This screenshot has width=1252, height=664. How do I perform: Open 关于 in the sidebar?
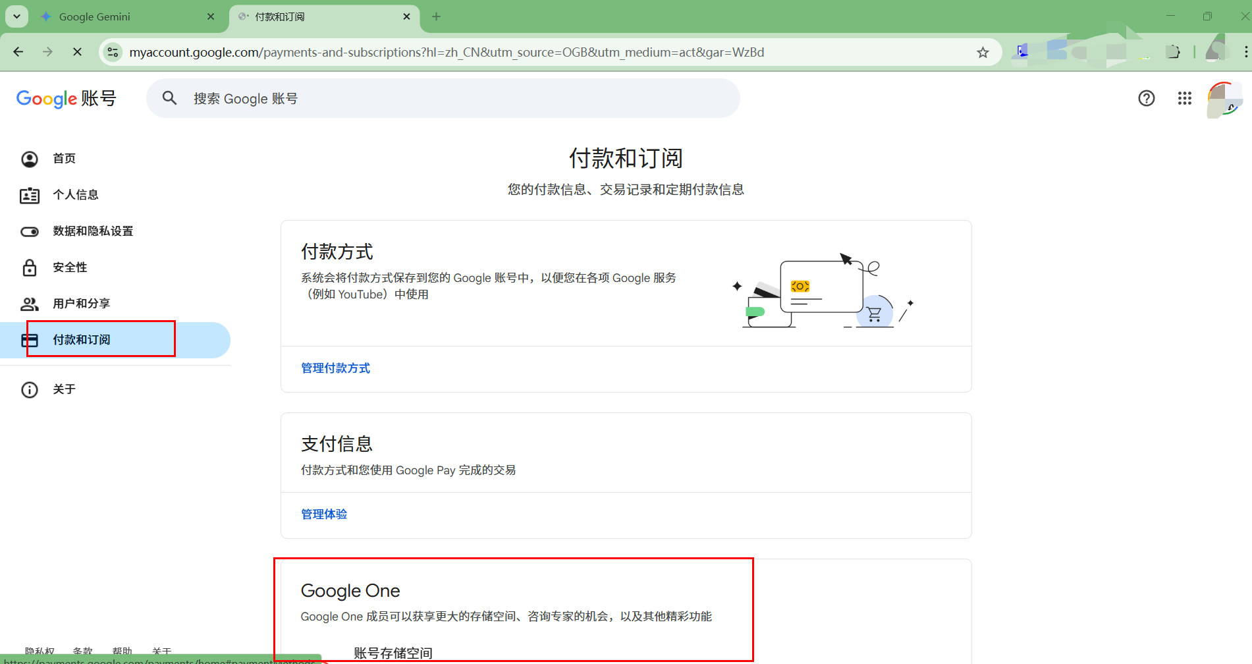(x=64, y=389)
